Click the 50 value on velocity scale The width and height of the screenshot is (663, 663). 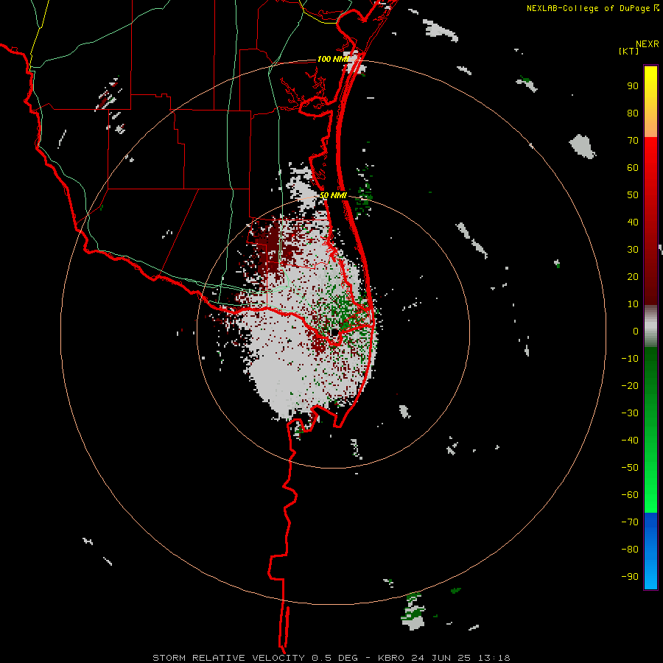(633, 195)
